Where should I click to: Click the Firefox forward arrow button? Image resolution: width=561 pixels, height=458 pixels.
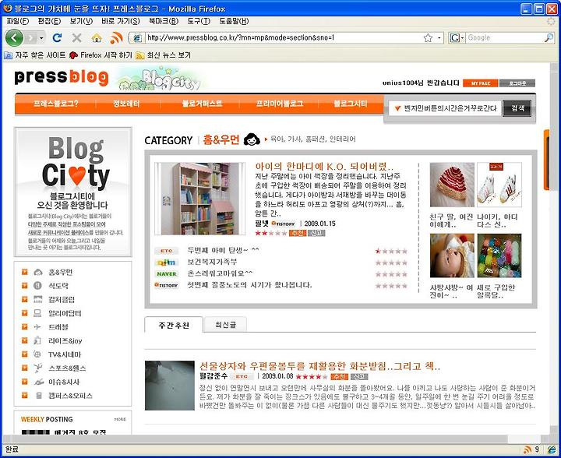point(30,37)
